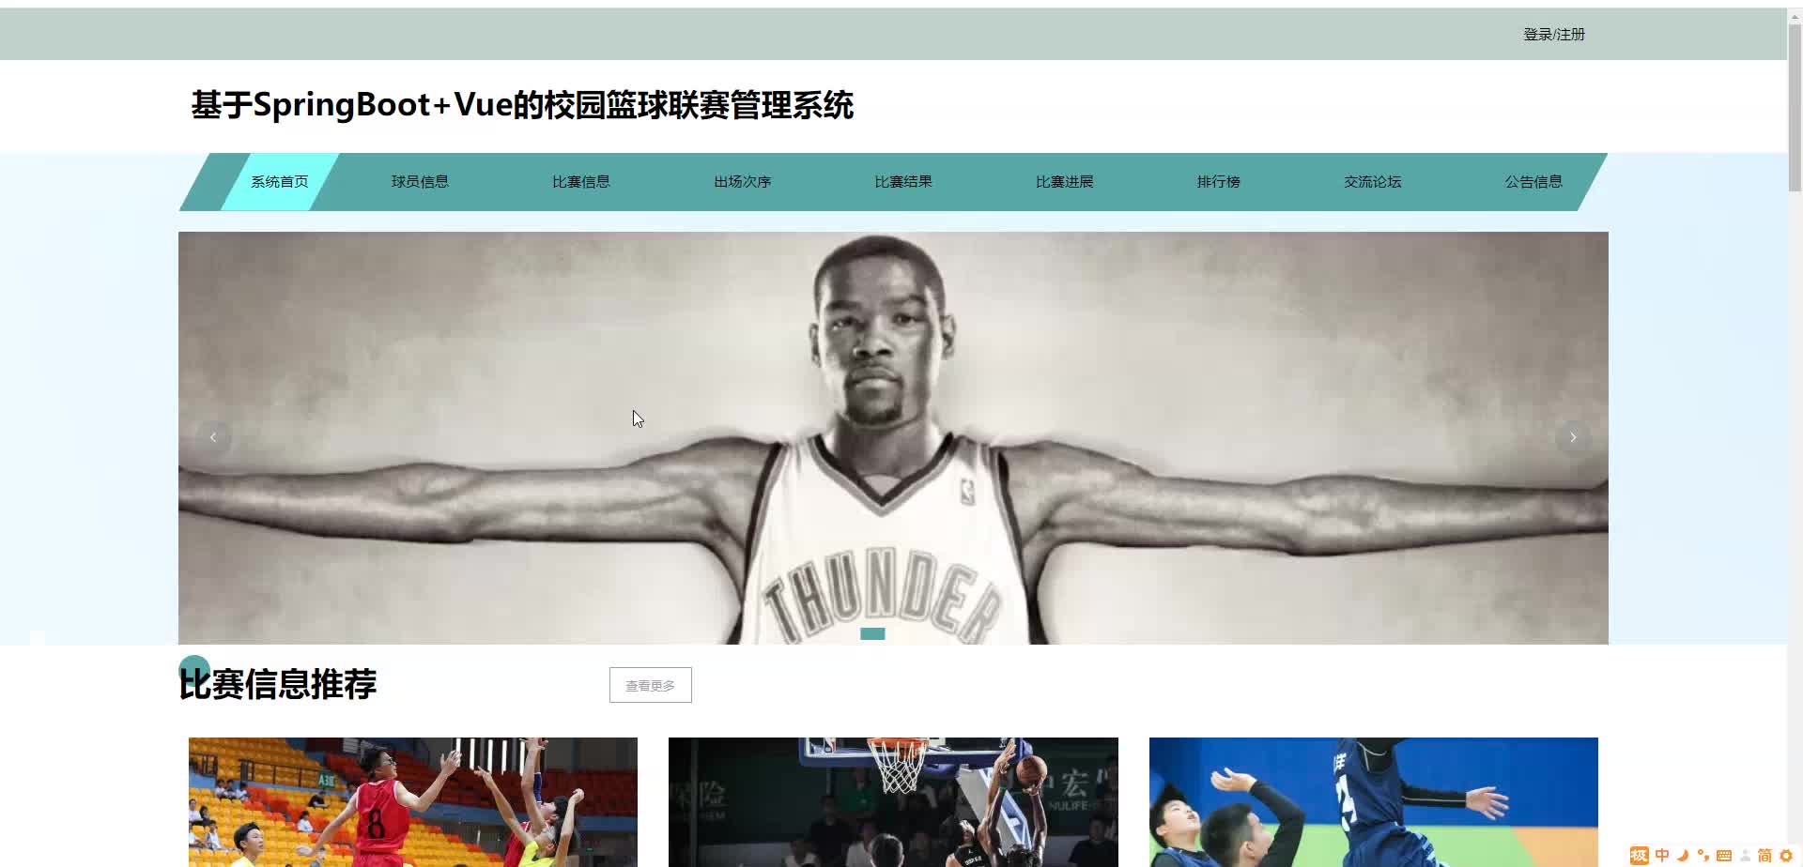Screen dimensions: 1803x867
Task: Toggle simplified/traditional with the 简 icon
Action: click(x=1765, y=855)
